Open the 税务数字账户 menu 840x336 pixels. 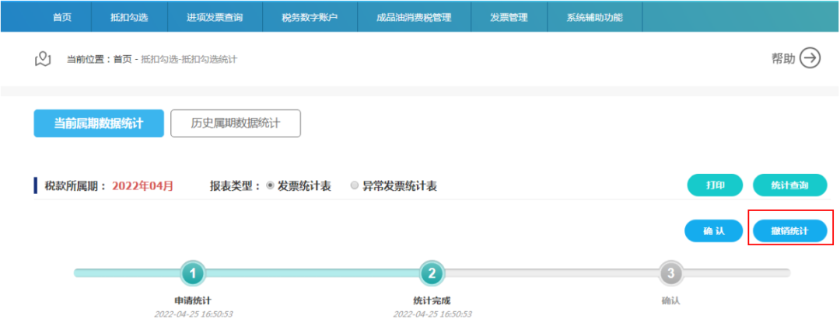coord(310,17)
